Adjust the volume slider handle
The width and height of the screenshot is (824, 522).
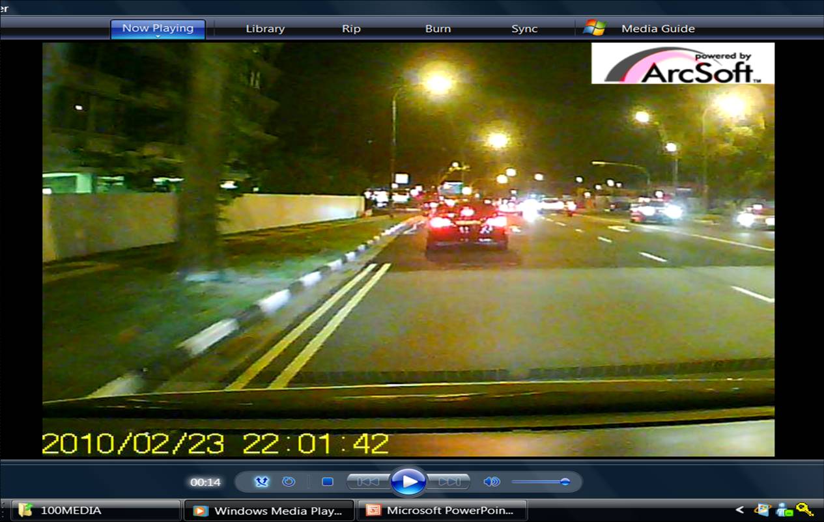tap(565, 482)
